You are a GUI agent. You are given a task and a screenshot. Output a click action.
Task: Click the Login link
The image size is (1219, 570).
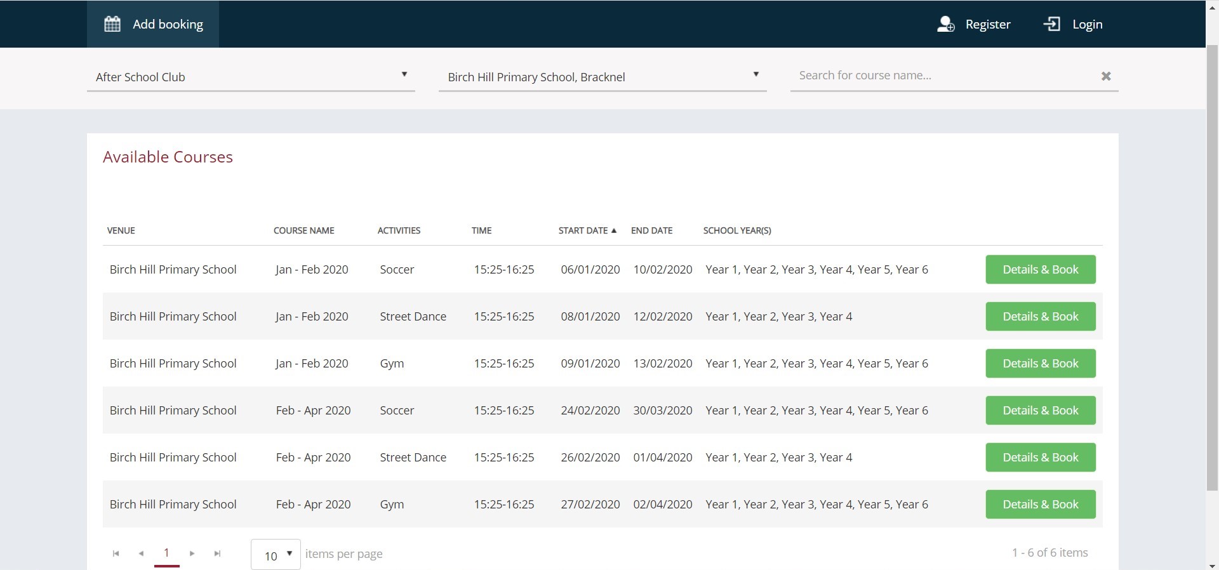click(x=1087, y=24)
